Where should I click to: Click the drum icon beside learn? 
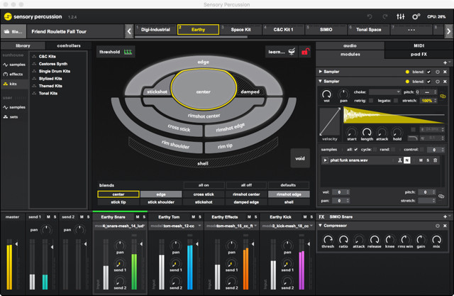click(x=292, y=52)
